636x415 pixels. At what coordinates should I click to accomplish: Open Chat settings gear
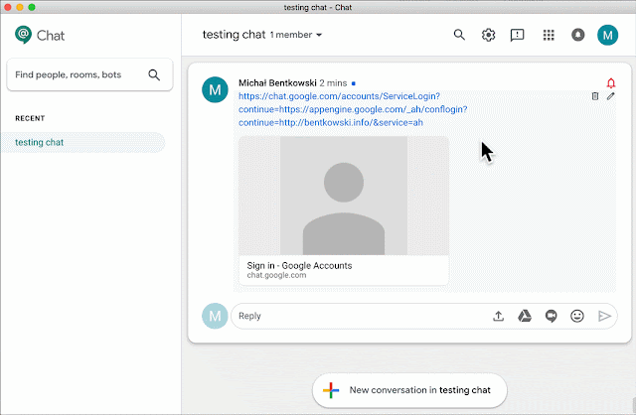tap(488, 35)
